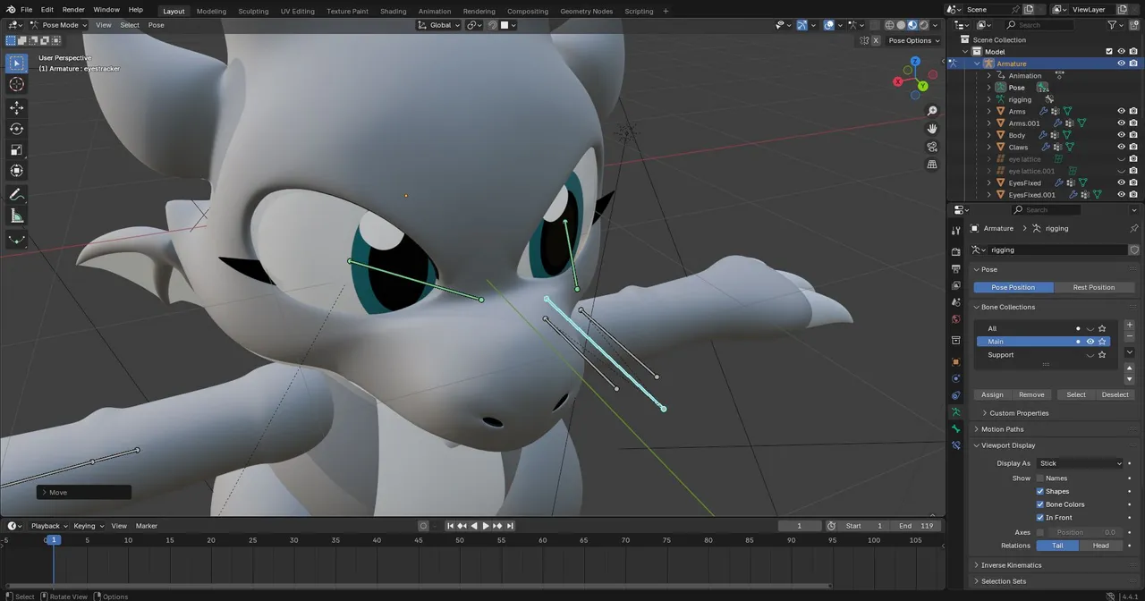Activate the Cursor tool in viewport toolbar

[x=16, y=84]
